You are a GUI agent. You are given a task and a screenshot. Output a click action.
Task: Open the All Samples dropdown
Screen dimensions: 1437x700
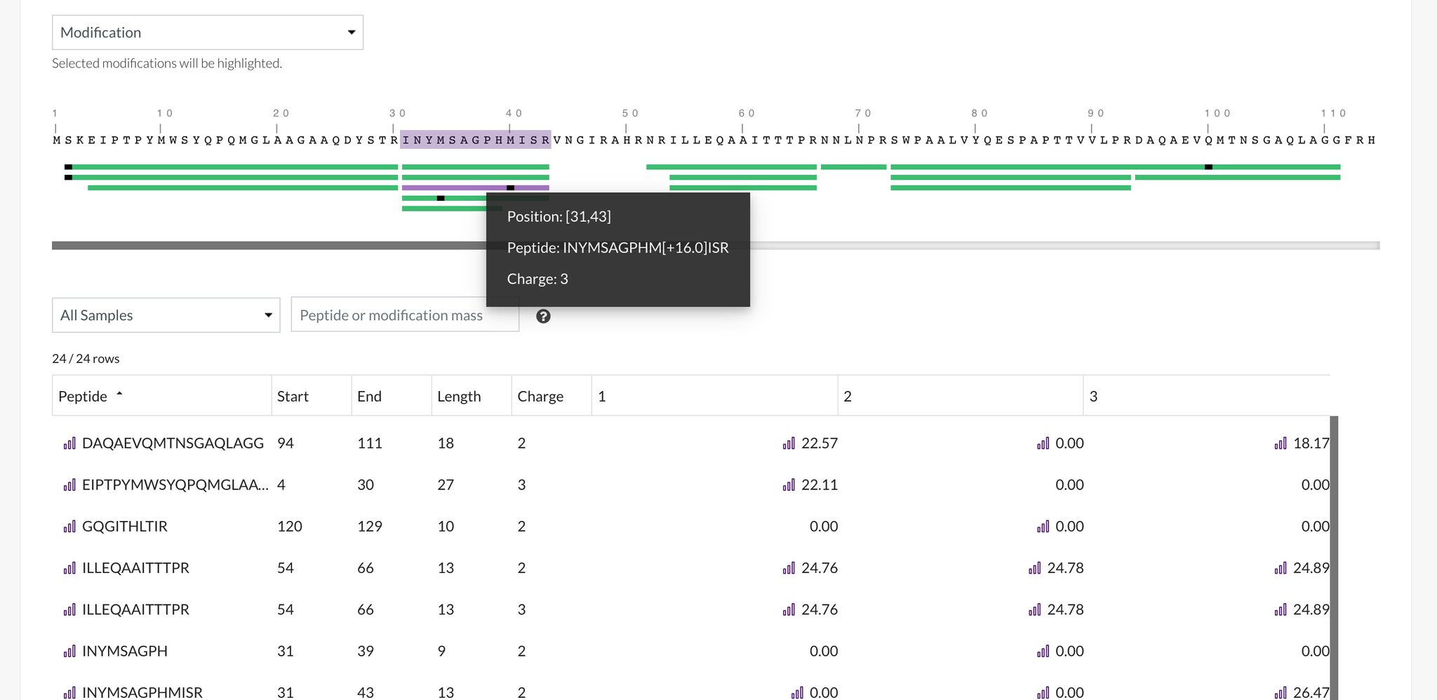click(166, 315)
